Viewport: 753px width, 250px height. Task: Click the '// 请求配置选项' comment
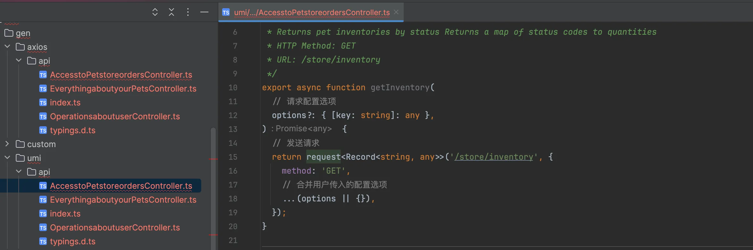pos(304,101)
